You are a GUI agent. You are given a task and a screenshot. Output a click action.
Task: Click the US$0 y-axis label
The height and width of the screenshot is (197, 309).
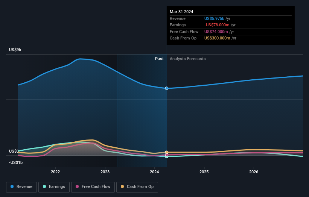click(14, 151)
